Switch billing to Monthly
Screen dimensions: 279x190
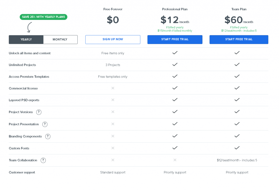[60, 39]
